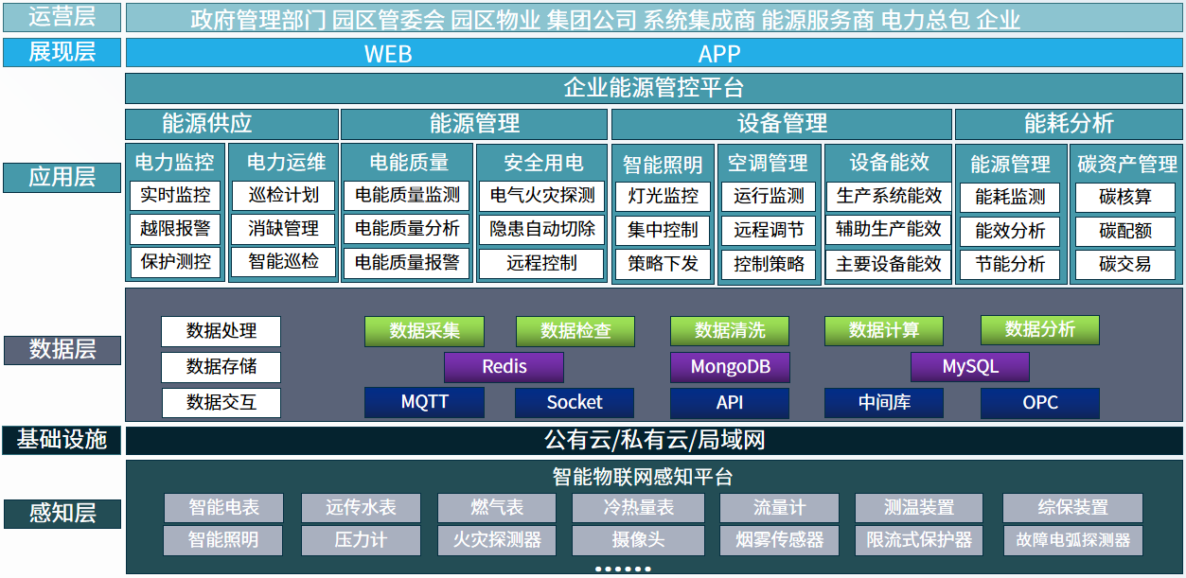1186x578 pixels.
Task: Click the purple "MongoDB" block
Action: [730, 367]
